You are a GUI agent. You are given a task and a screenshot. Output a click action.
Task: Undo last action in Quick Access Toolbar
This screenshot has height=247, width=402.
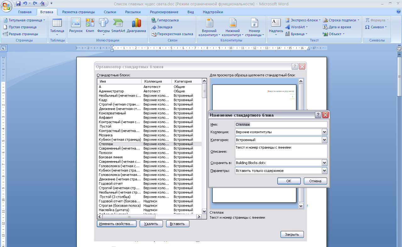[25, 3]
